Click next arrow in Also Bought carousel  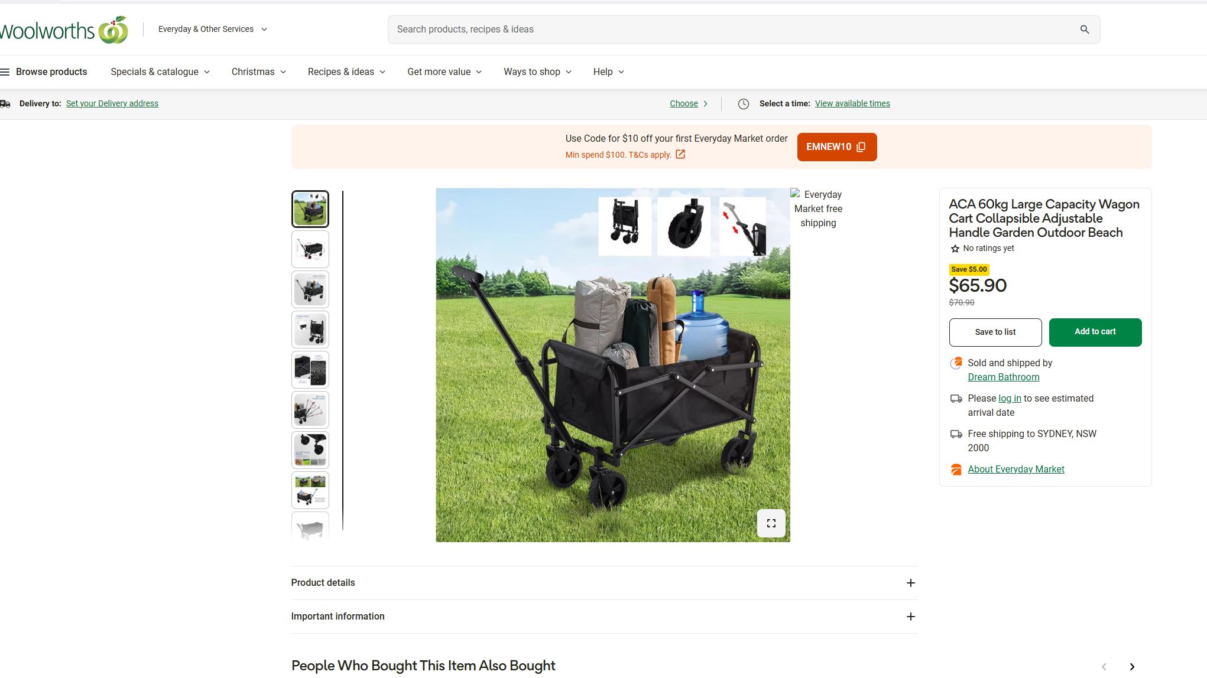point(1132,667)
